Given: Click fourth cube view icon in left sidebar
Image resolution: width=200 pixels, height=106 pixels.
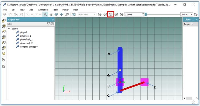Looking at the screenshot, I should [x=4, y=37].
